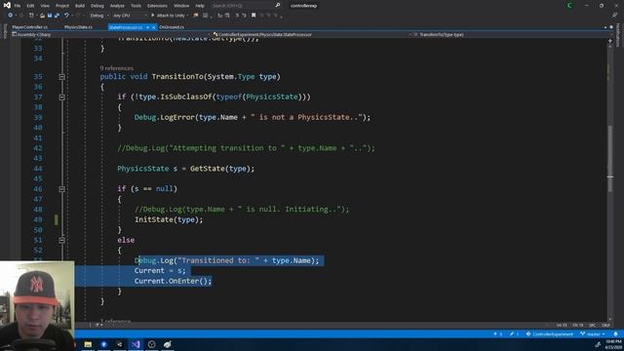Click the Visual Studio logo icon
The height and width of the screenshot is (351, 624).
pos(7,5)
